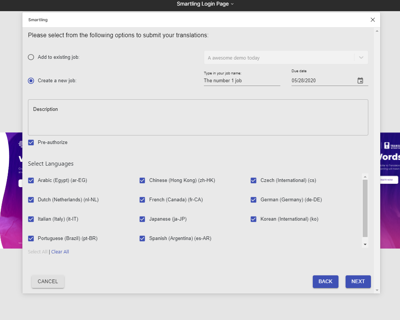400x320 pixels.
Task: Click the language list scroll up arrow
Action: pyautogui.click(x=365, y=177)
